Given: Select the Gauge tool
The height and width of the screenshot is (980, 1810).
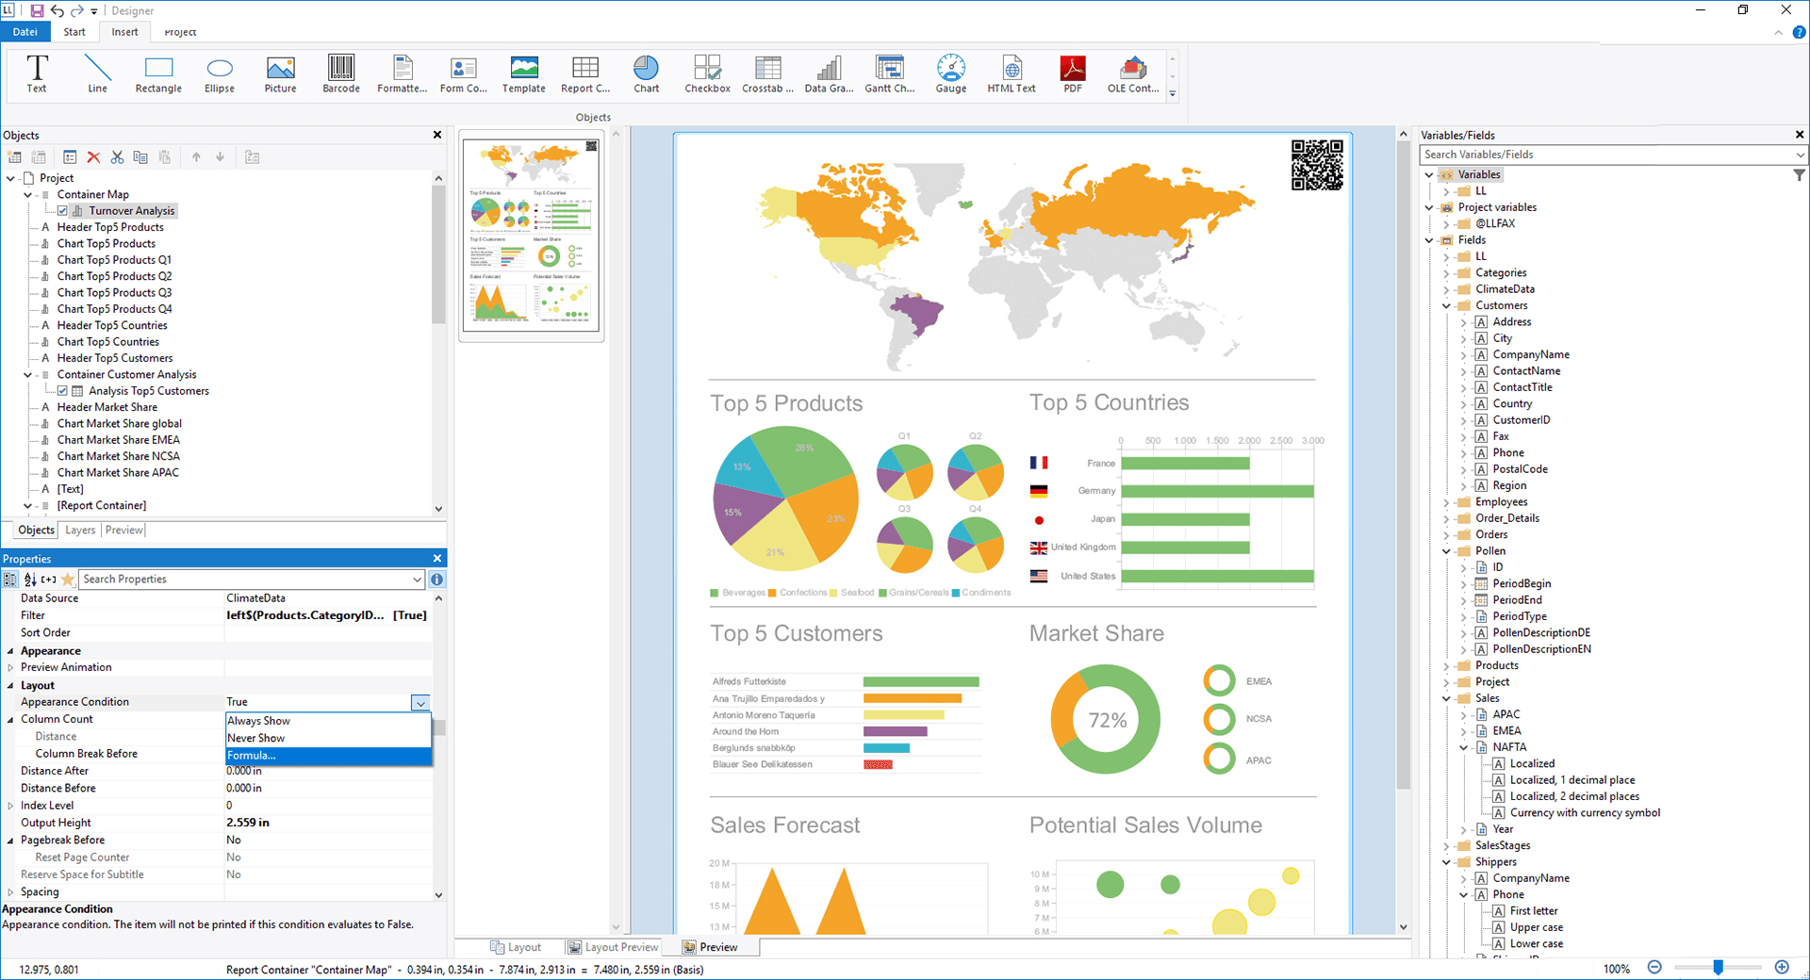Looking at the screenshot, I should pyautogui.click(x=950, y=74).
